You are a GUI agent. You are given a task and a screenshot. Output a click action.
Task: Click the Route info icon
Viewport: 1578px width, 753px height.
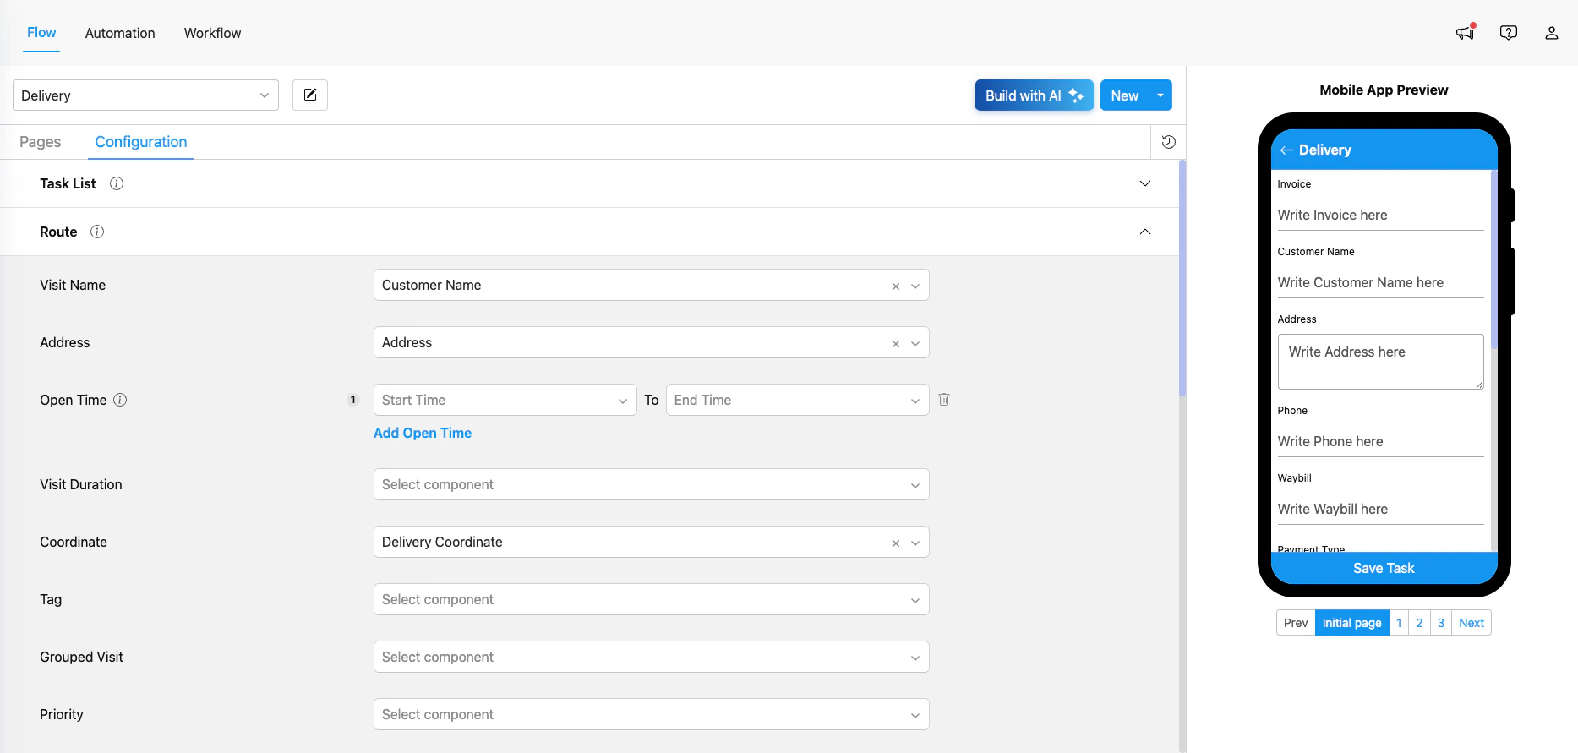pyautogui.click(x=97, y=232)
